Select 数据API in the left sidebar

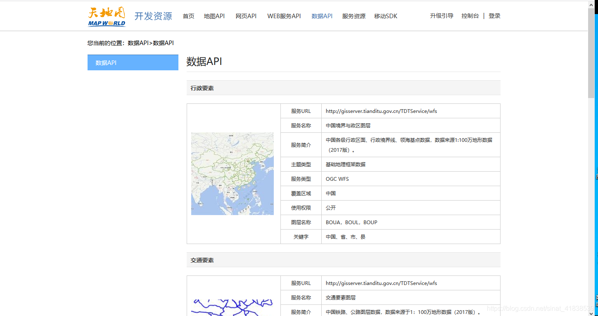[x=133, y=62]
